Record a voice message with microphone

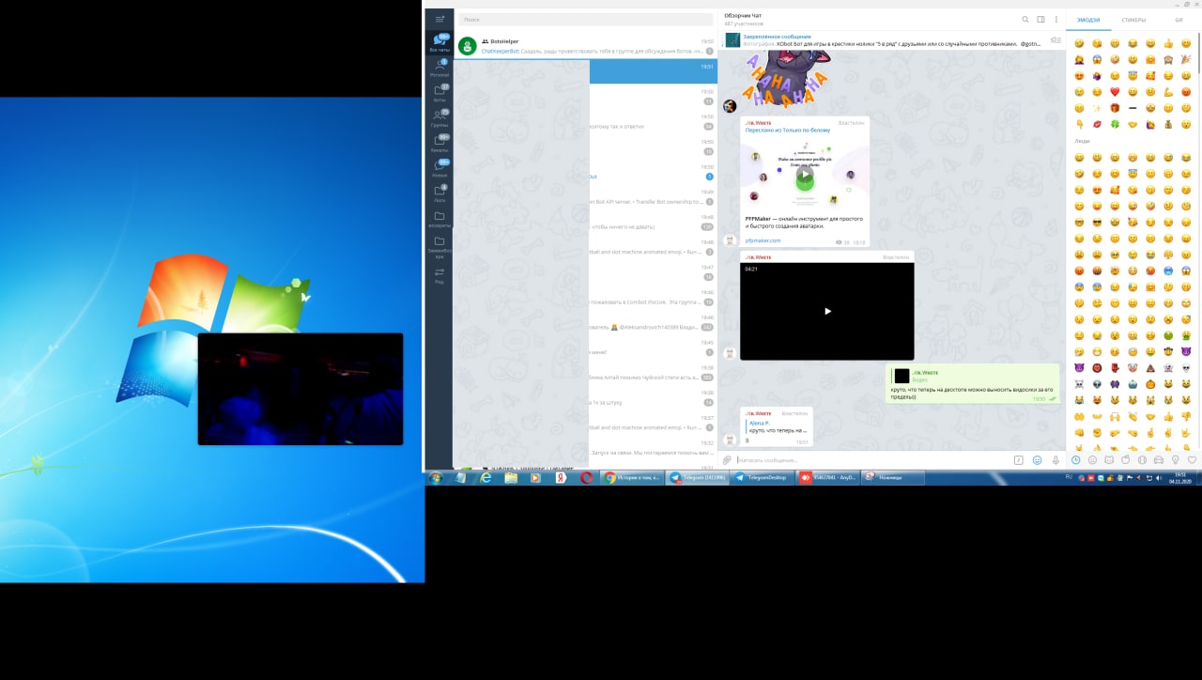coord(1056,460)
